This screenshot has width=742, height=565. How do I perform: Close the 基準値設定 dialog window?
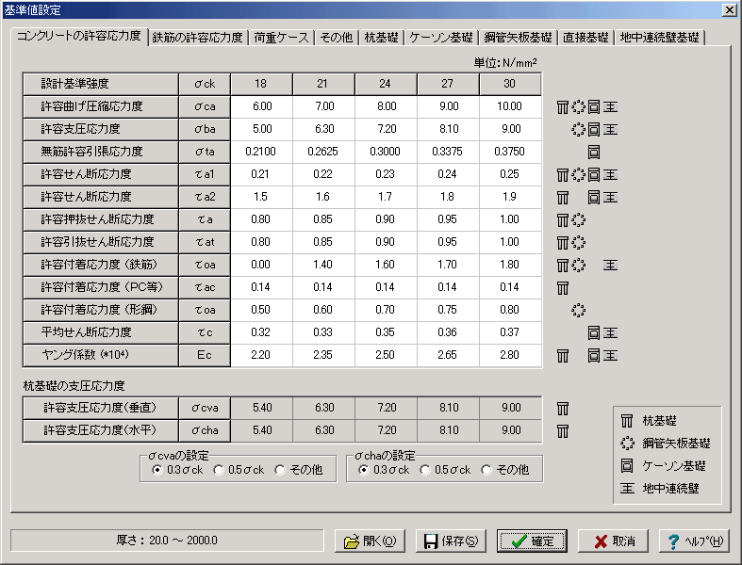(x=729, y=9)
